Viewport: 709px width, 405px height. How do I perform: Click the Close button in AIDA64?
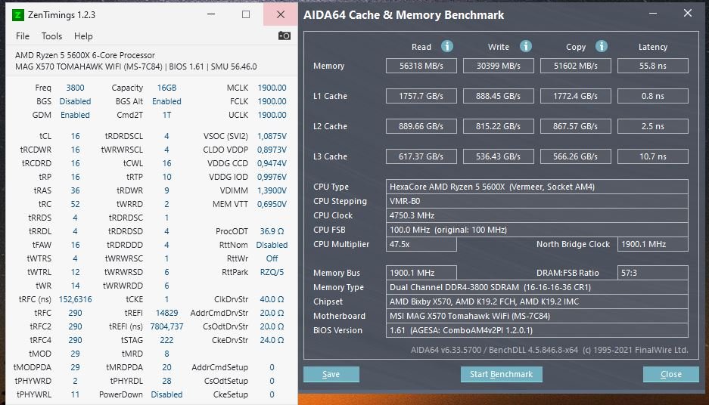[x=670, y=374]
